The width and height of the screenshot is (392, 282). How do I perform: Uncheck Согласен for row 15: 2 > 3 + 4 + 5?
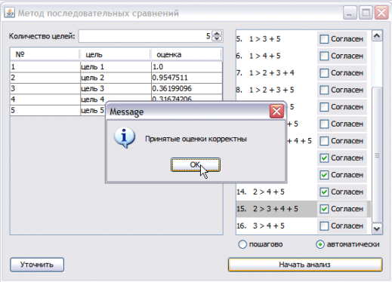click(x=324, y=209)
